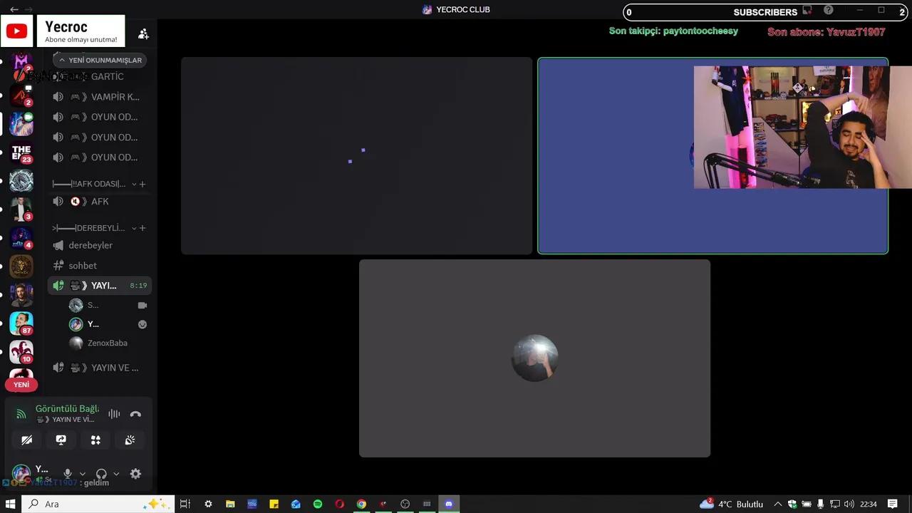Open Discord user settings gear

[x=135, y=474]
